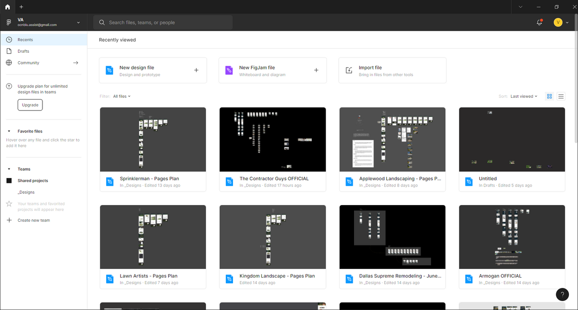This screenshot has width=578, height=310.
Task: Expand the VA account switcher chevron
Action: pyautogui.click(x=79, y=22)
